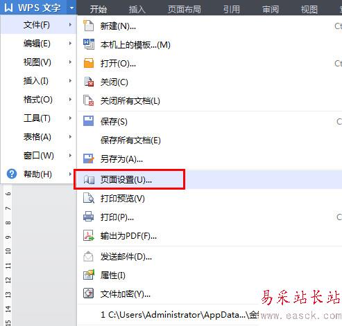342x326 pixels.
Task: Open the 帮助(H) menu
Action: 38,174
